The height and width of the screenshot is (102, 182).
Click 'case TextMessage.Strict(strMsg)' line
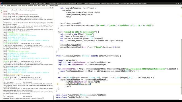(x=99, y=71)
